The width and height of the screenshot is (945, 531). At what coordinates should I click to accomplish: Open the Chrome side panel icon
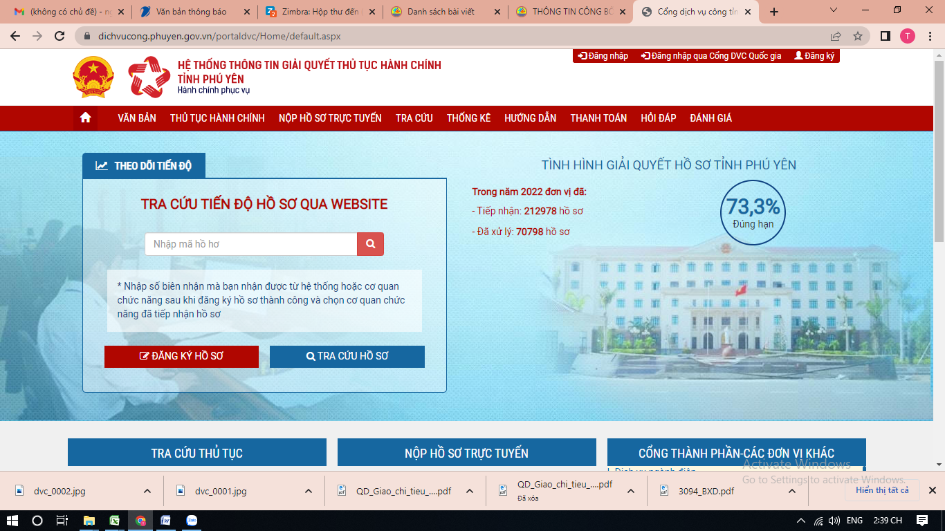tap(885, 36)
